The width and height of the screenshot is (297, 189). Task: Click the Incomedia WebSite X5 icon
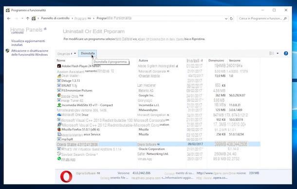[59, 105]
